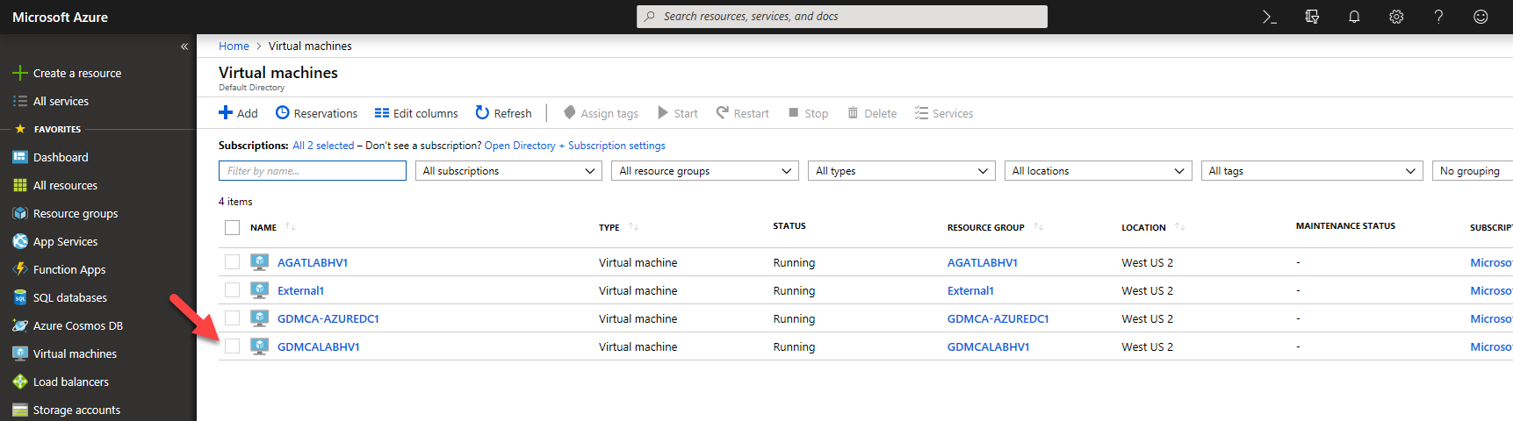
Task: Click the Filter by name field
Action: click(x=313, y=171)
